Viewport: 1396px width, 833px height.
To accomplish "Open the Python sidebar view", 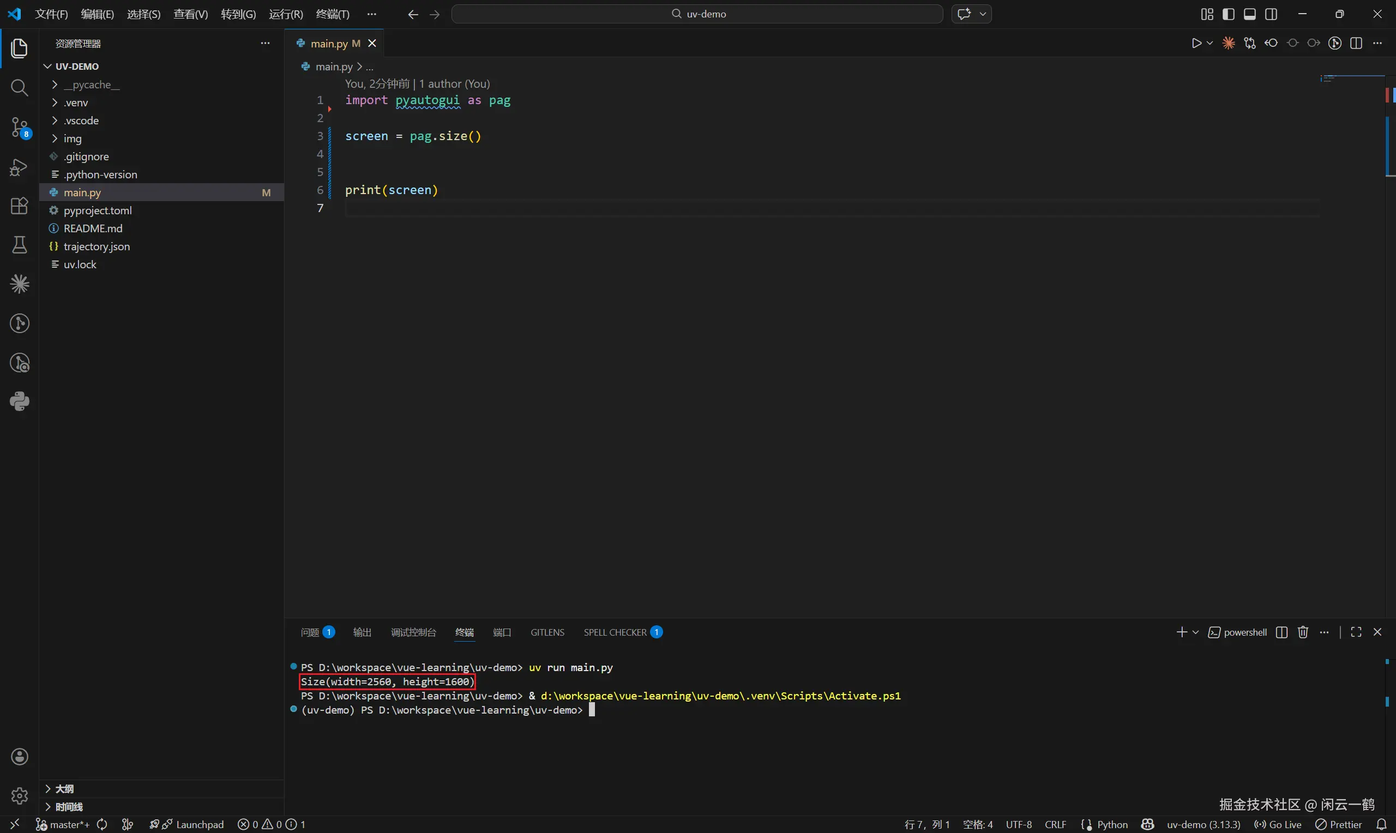I will (x=19, y=401).
